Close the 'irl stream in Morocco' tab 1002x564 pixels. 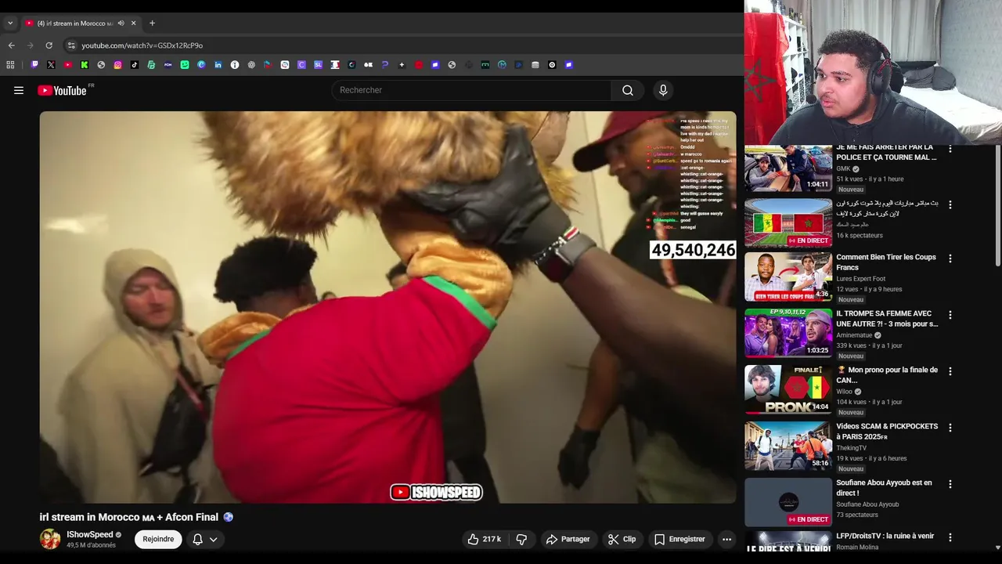point(133,23)
